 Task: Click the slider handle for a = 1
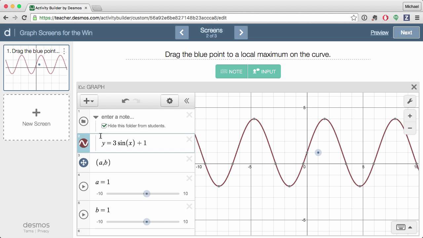point(147,194)
